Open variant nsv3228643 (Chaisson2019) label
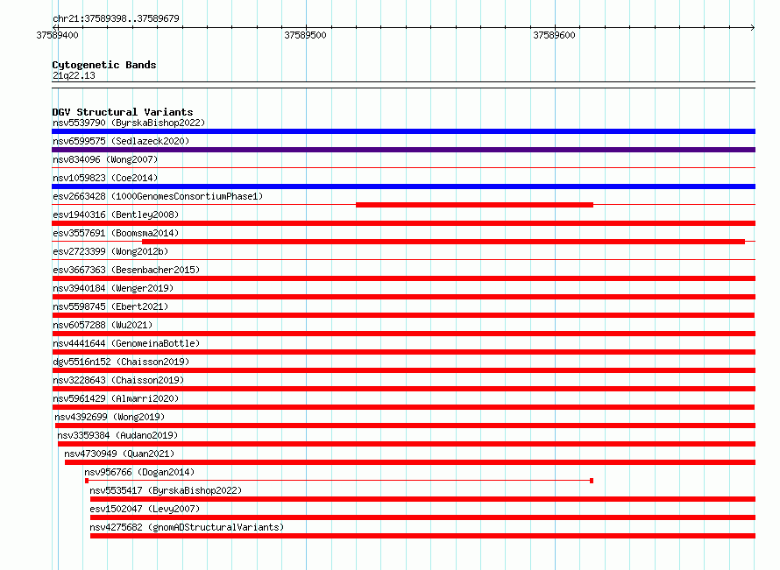Screen dimensions: 780x570 tap(118, 380)
